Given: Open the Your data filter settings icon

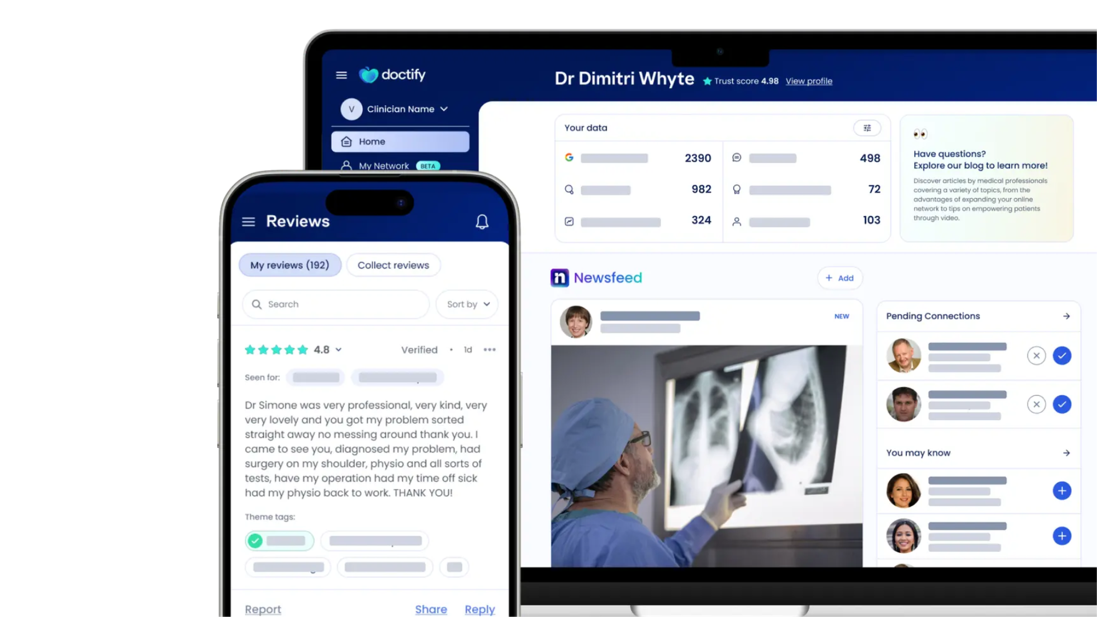Looking at the screenshot, I should [x=867, y=128].
